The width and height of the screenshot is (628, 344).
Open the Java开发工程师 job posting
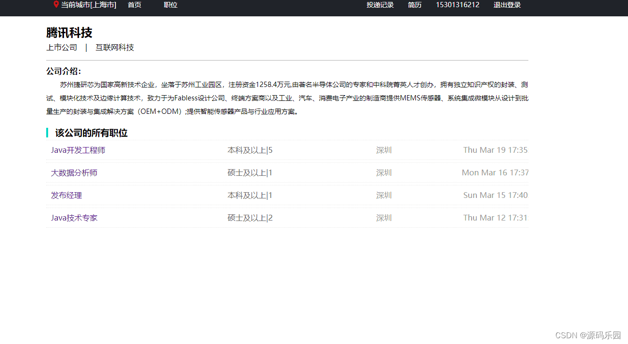coord(78,150)
